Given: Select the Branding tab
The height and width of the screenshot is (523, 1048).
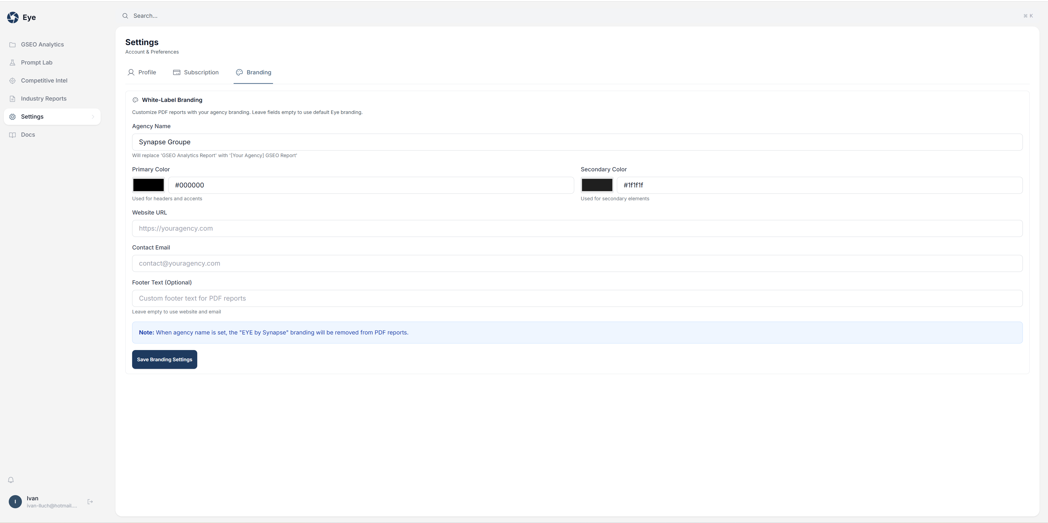Looking at the screenshot, I should (253, 72).
